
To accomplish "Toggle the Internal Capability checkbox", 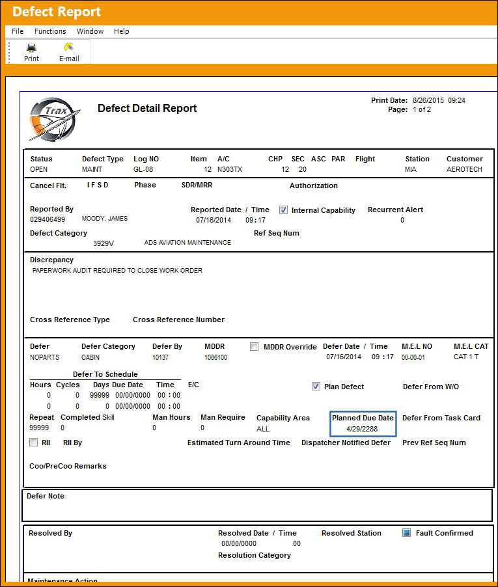I will tap(283, 210).
